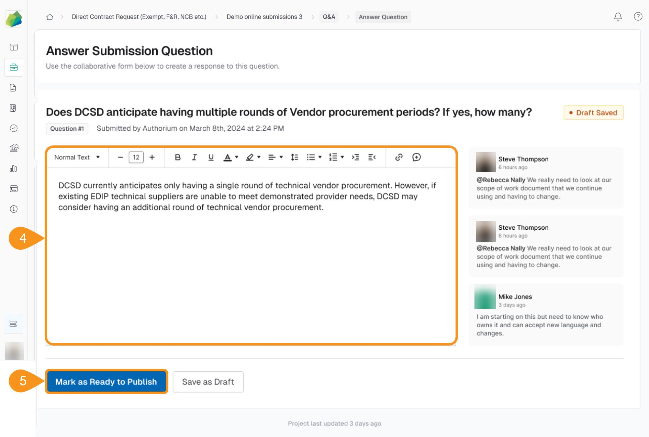The width and height of the screenshot is (649, 437).
Task: Add a comment via the editor toolbar
Action: pyautogui.click(x=416, y=157)
